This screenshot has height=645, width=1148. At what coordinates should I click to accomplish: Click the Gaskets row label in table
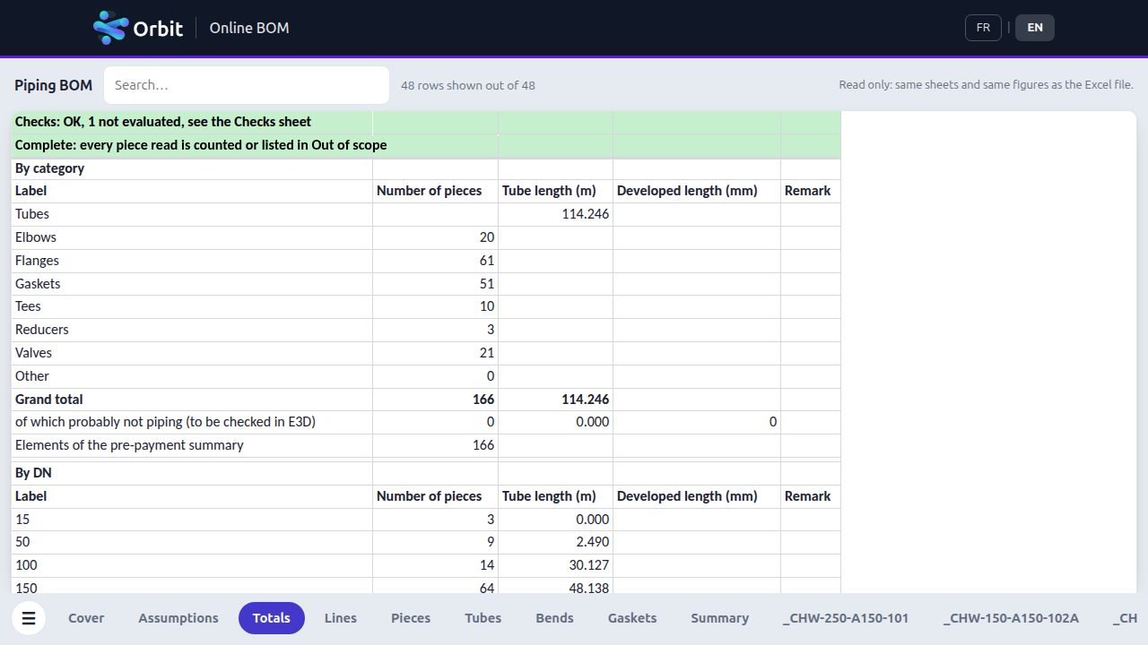pyautogui.click(x=38, y=284)
